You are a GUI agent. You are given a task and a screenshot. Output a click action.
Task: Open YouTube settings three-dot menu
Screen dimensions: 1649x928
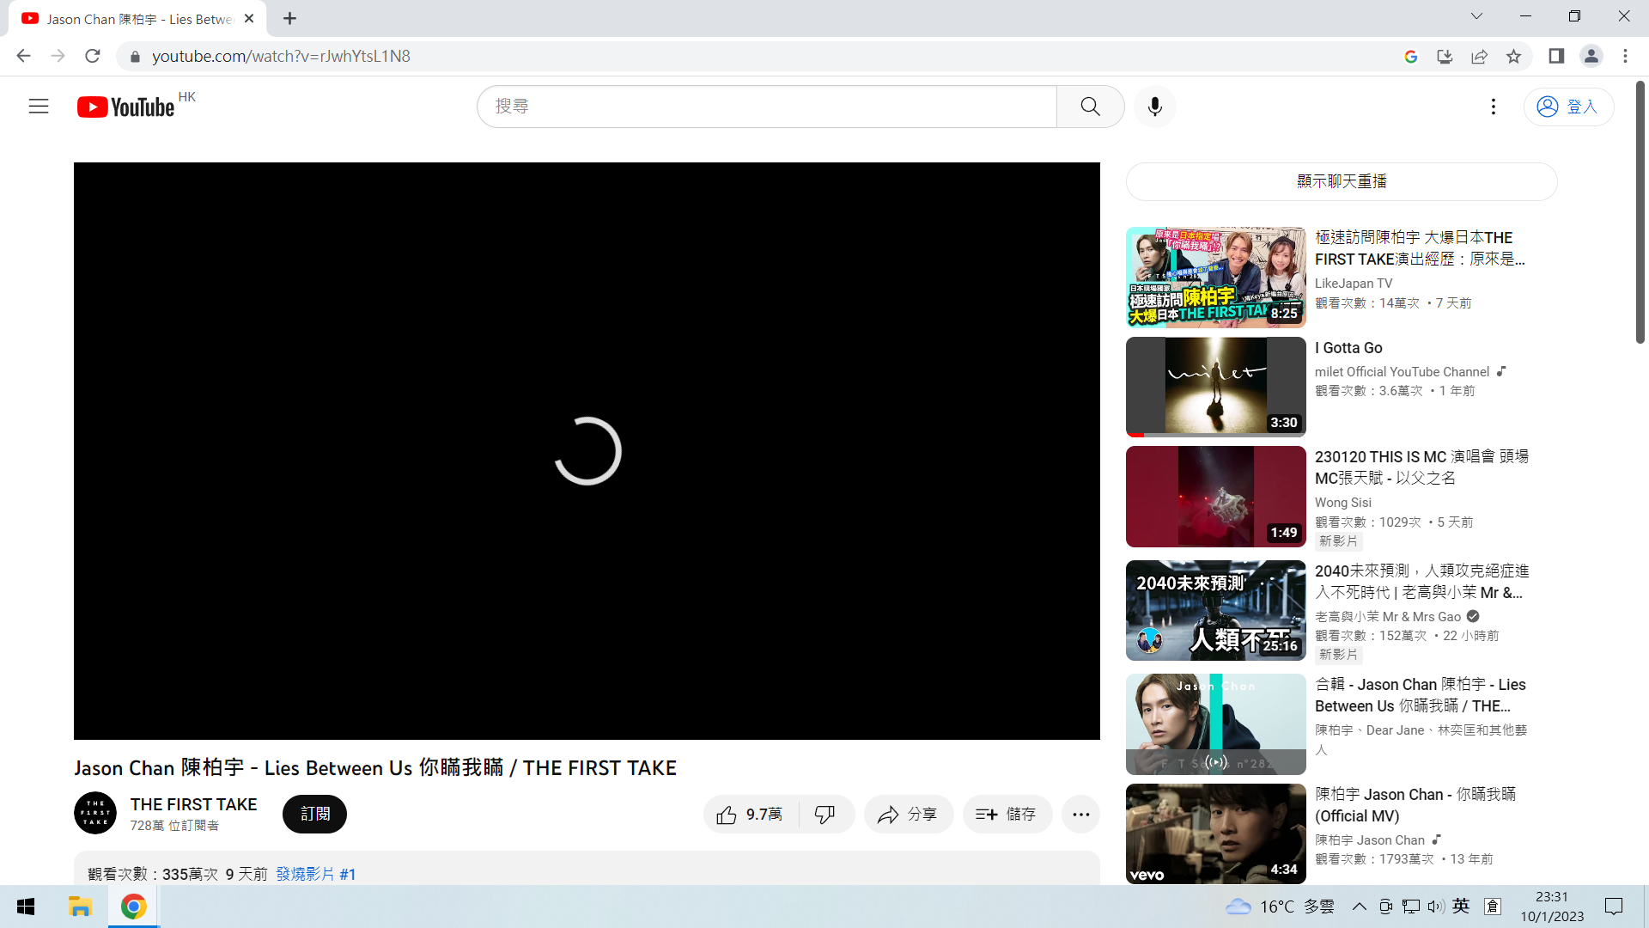click(x=1494, y=107)
